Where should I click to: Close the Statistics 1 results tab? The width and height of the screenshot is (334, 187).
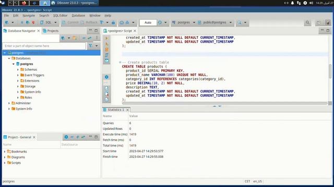[x=127, y=110]
